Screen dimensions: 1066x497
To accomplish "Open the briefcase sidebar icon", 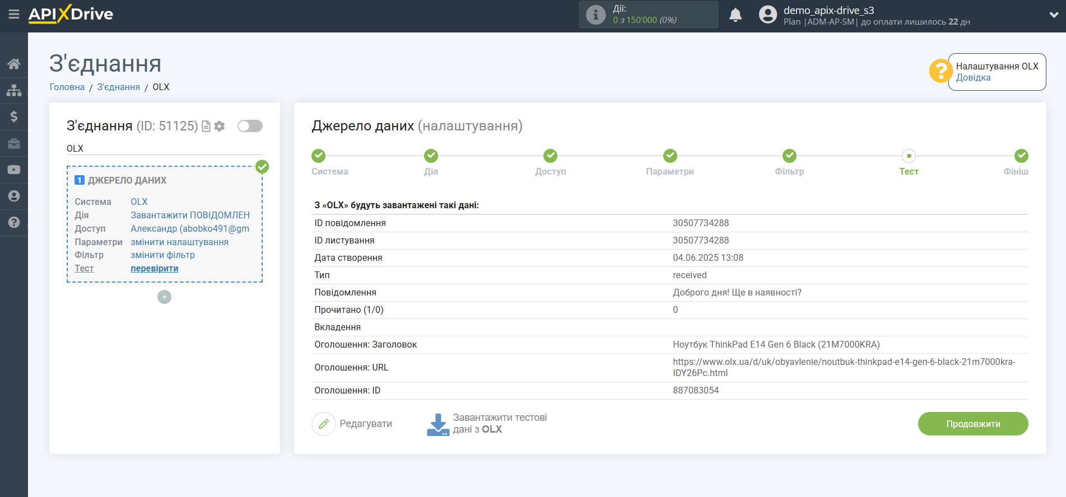I will [14, 143].
